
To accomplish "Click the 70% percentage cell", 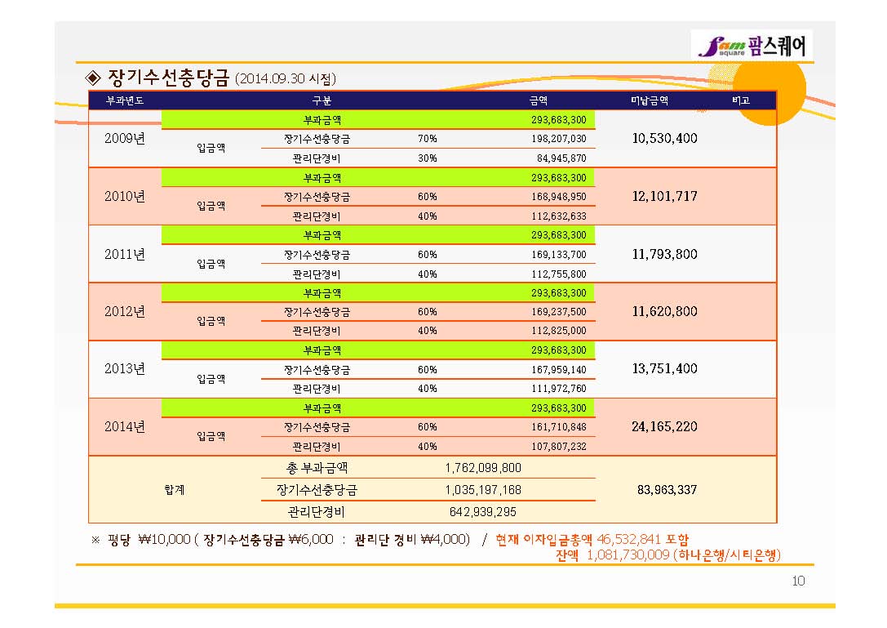I will coord(427,139).
